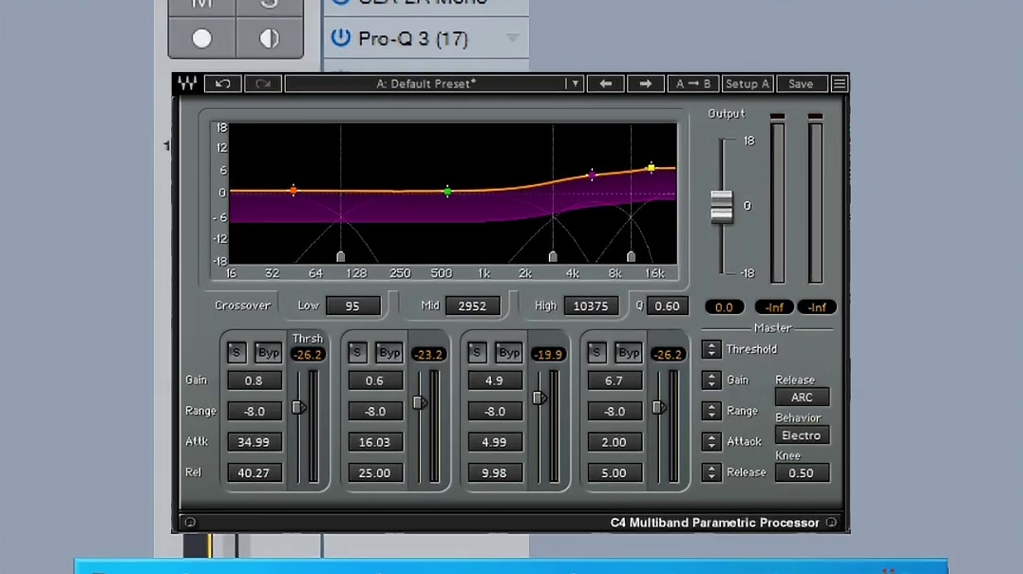Screen dimensions: 1023x574
Task: Expand the Pro-Q 3 insert dropdown arrow
Action: (x=513, y=39)
